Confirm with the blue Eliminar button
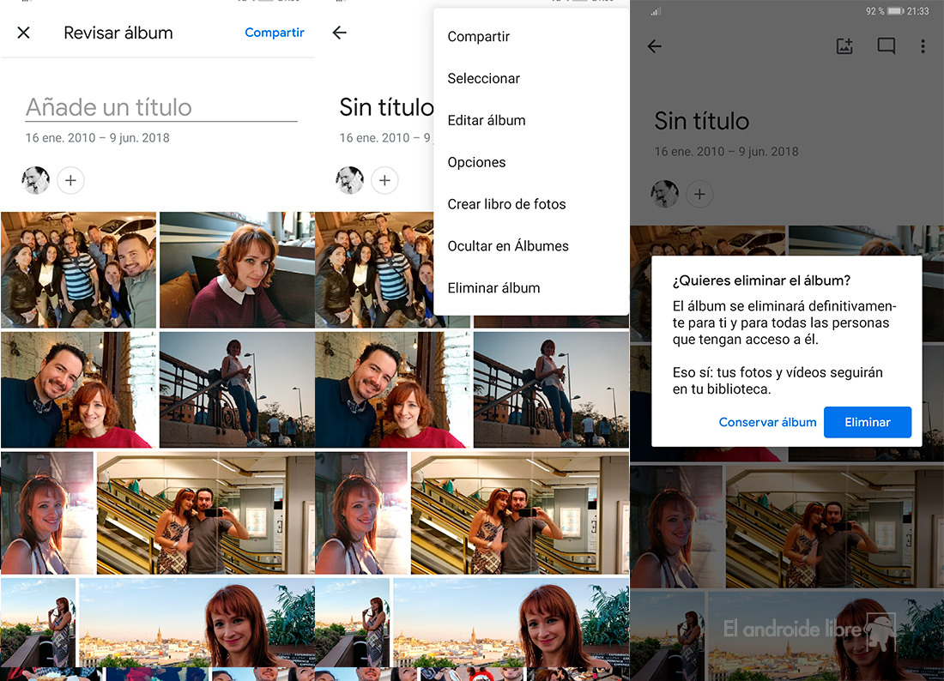Screen dimensions: 944x681 click(867, 422)
